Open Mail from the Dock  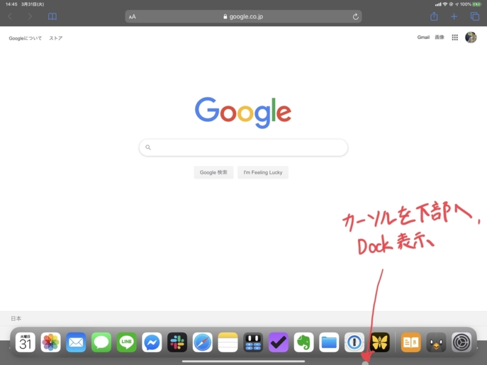point(75,342)
